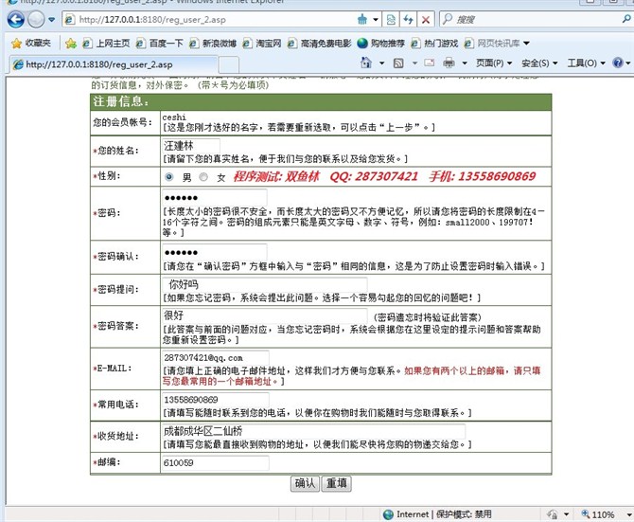Expand the privacy icon dropdown arrow
This screenshot has width=634, height=522.
pyautogui.click(x=567, y=514)
